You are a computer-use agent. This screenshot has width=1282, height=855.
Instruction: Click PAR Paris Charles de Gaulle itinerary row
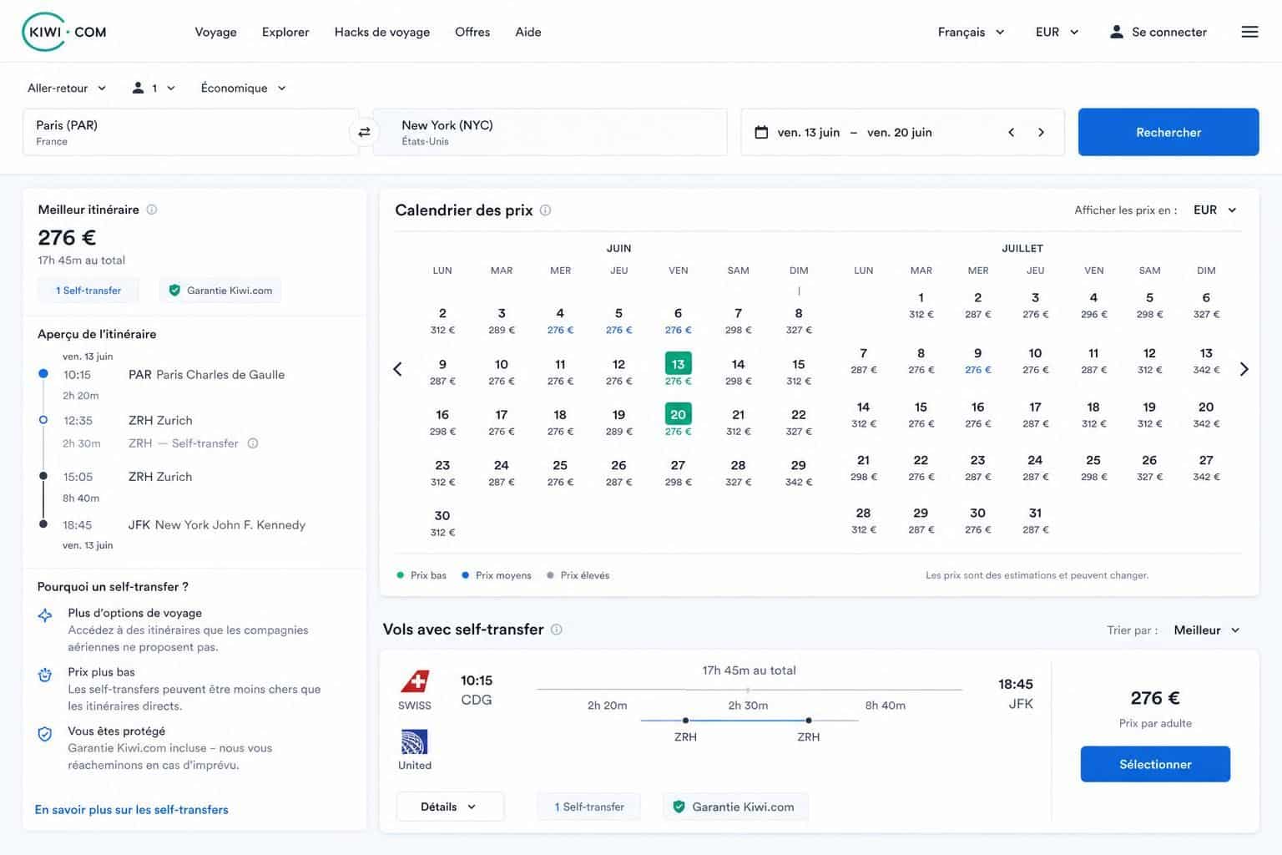click(175, 375)
